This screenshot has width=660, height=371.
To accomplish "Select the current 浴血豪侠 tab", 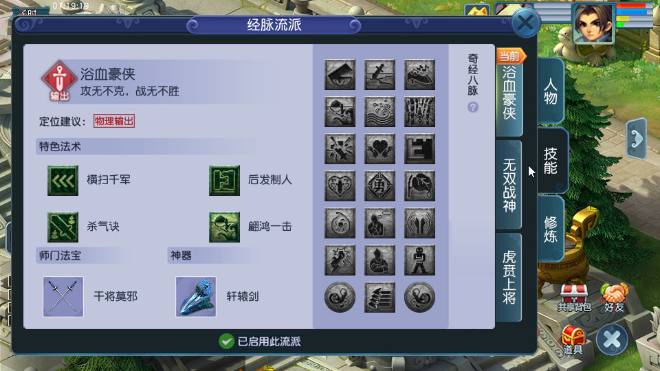I will tap(509, 93).
